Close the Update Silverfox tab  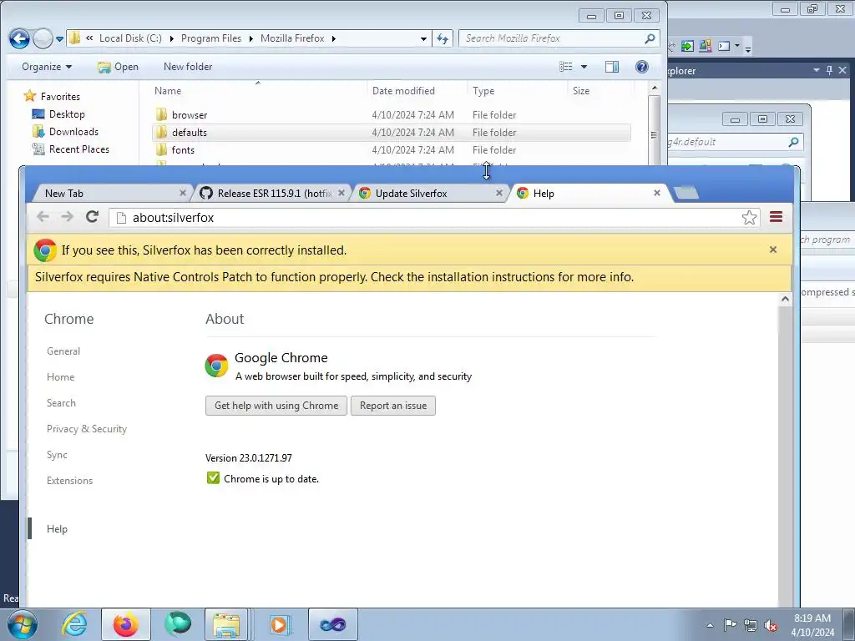[x=499, y=193]
